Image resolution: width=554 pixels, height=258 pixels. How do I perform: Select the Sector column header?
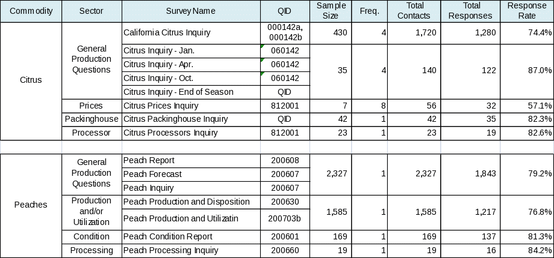pos(92,11)
